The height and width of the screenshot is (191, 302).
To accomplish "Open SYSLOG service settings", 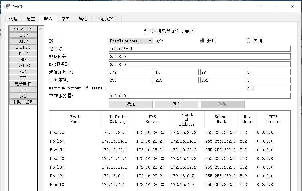I will [x=23, y=65].
